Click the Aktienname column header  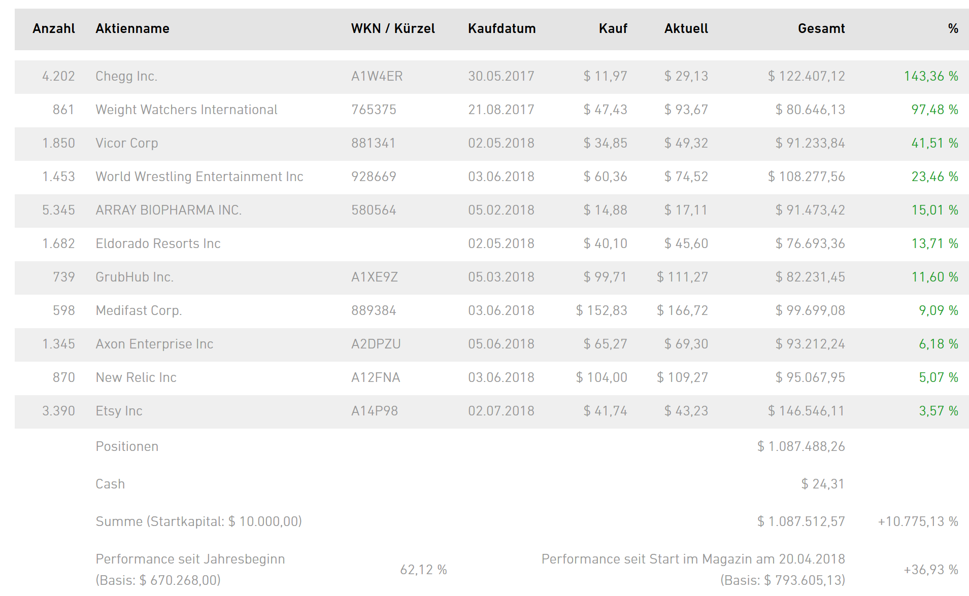click(132, 28)
